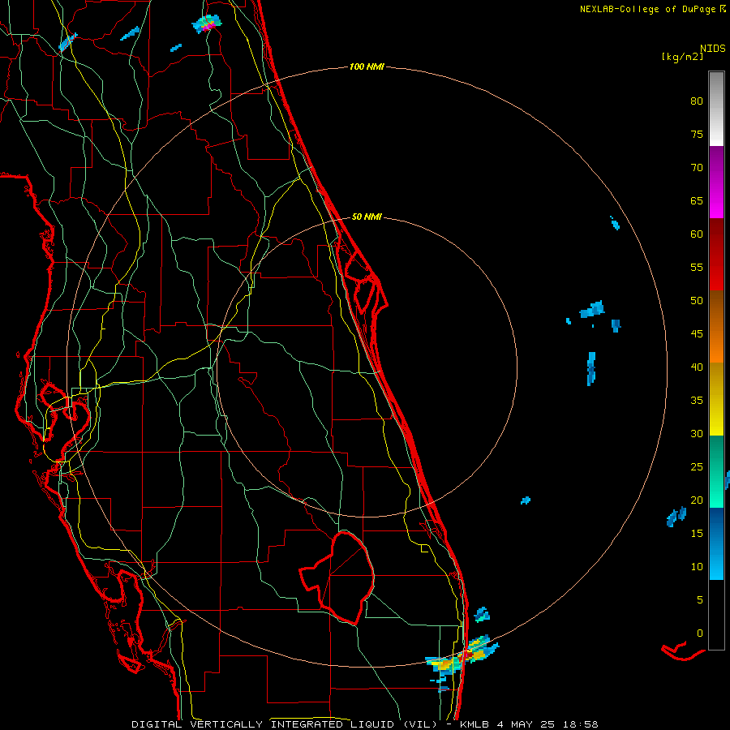Image resolution: width=730 pixels, height=730 pixels.
Task: Click the tall narrow blue echo offshore east
Action: coord(591,368)
